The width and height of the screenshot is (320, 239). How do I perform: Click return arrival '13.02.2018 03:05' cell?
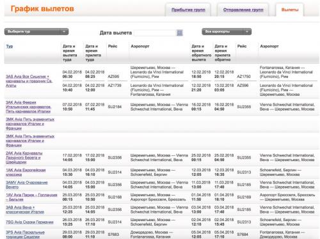(x=224, y=88)
